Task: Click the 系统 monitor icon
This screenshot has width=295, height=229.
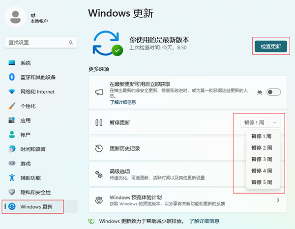Action: coord(12,62)
